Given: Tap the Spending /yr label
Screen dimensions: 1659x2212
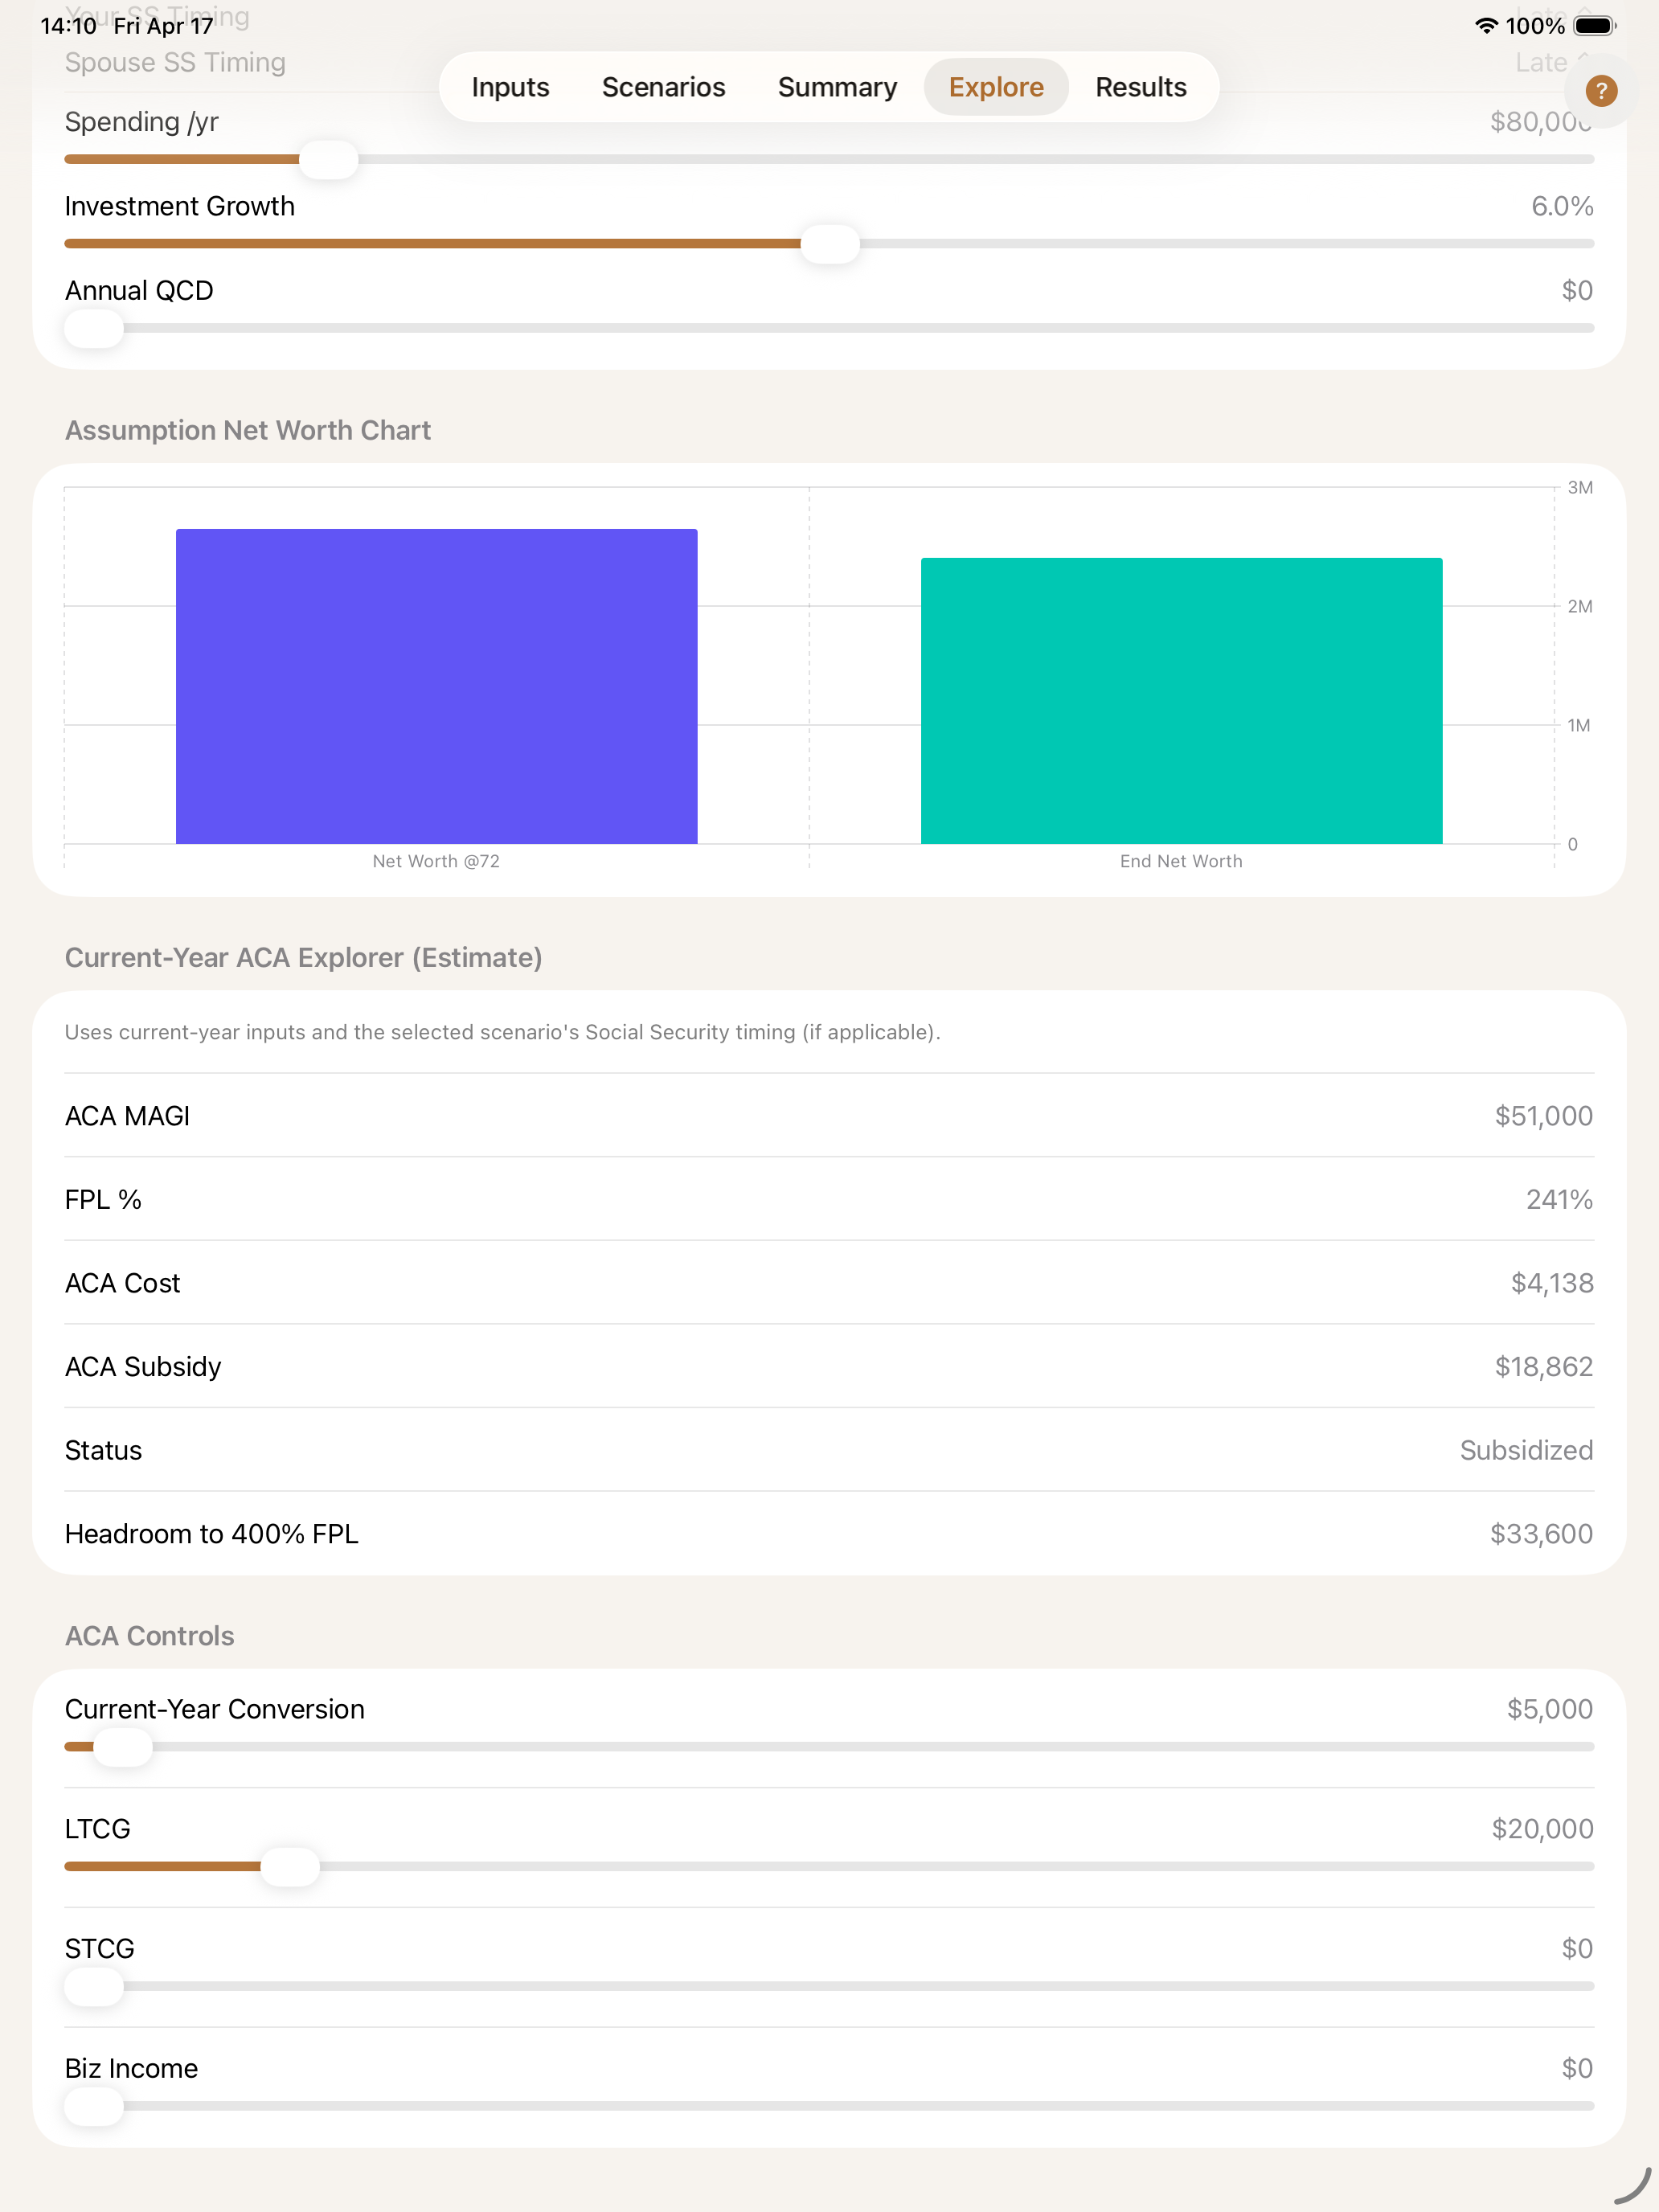Looking at the screenshot, I should (x=141, y=123).
